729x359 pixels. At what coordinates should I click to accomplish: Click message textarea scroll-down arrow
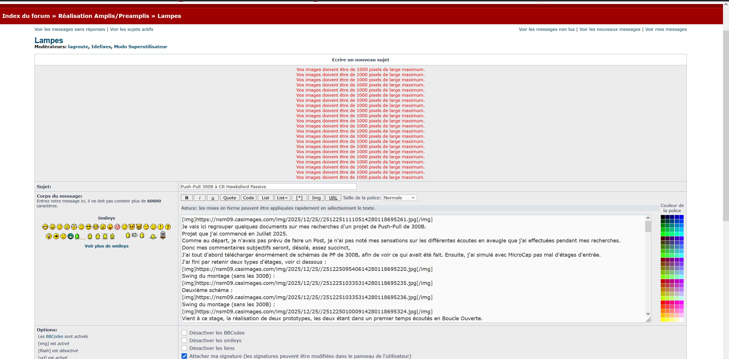[648, 314]
